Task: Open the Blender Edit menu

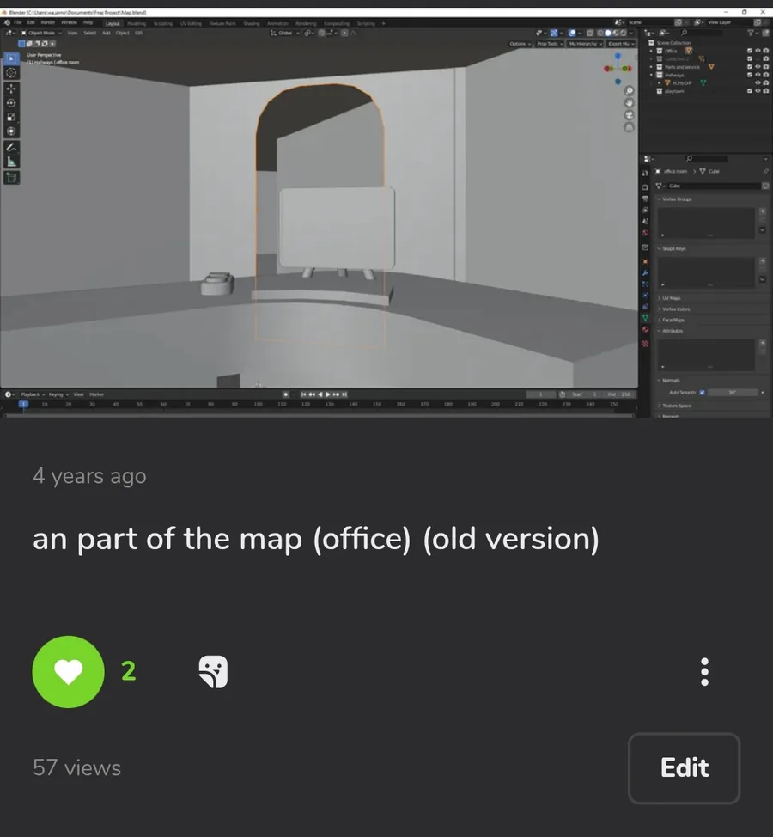Action: [x=31, y=23]
